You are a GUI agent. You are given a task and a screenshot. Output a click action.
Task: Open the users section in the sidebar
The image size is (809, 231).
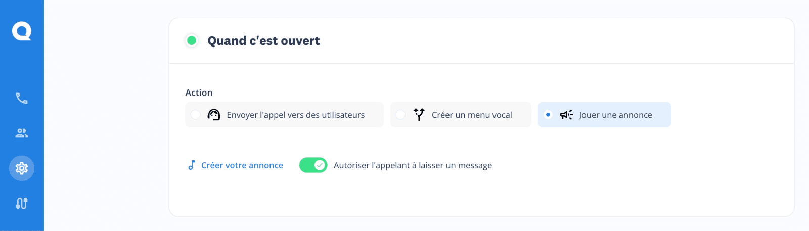coord(22,133)
